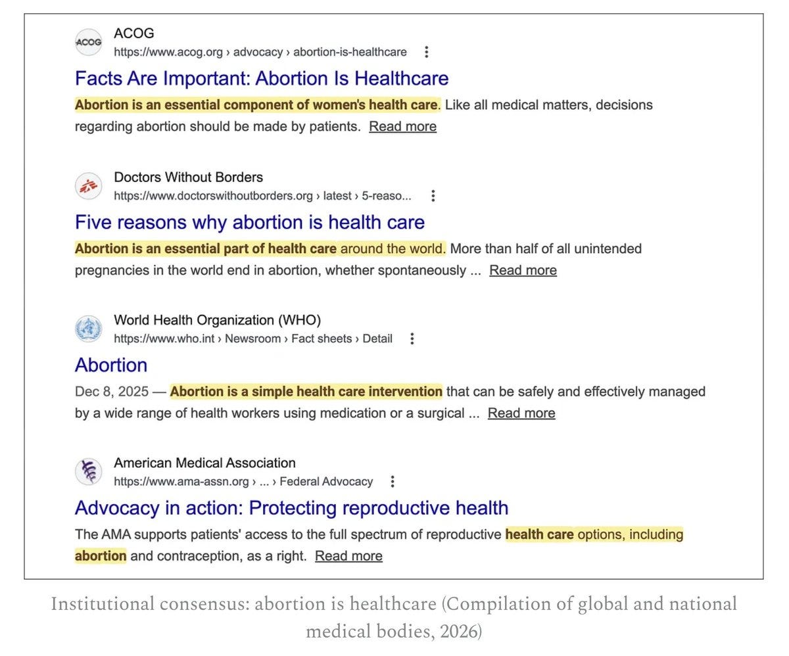Click the Doctors Without Borders favicon
The image size is (789, 656).
coord(89,186)
